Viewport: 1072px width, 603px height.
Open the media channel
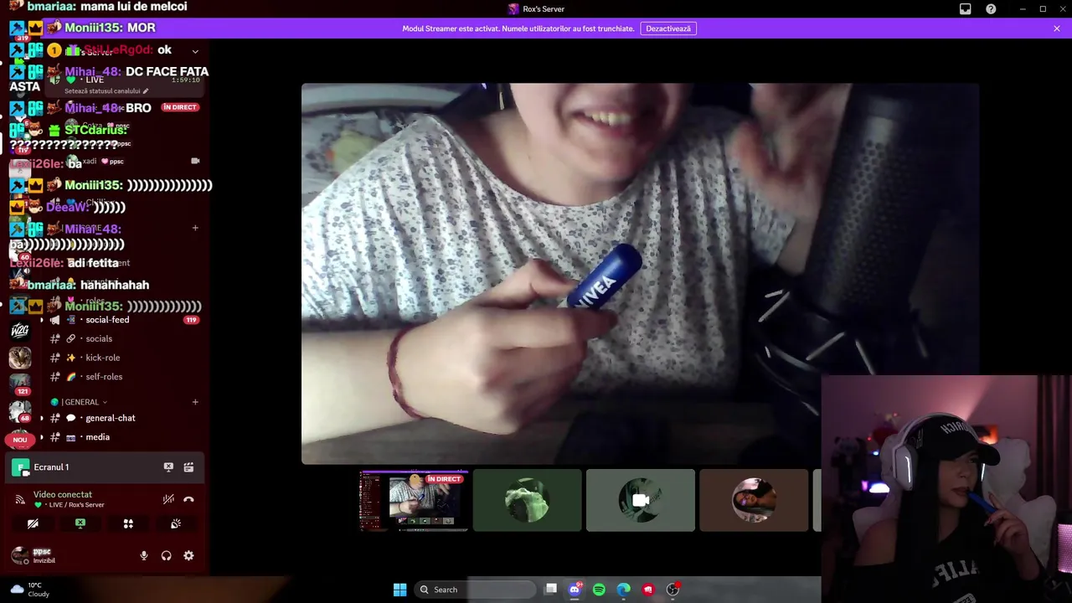tap(97, 437)
